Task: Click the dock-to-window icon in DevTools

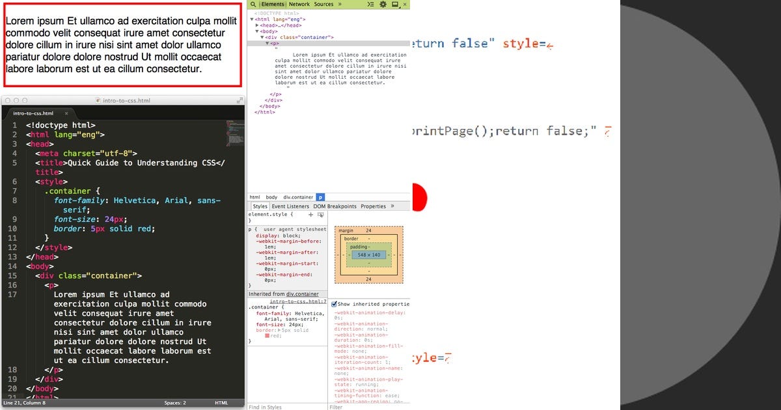Action: (394, 4)
